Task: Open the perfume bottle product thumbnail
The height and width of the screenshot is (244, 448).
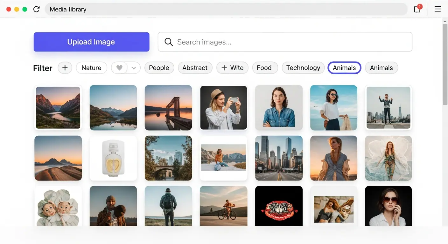Action: point(113,158)
